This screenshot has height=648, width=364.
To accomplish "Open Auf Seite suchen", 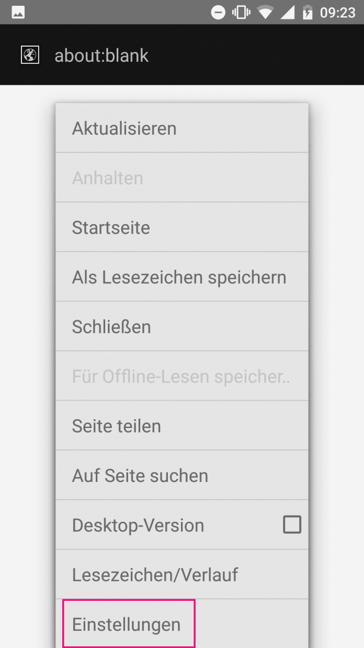I will click(181, 476).
